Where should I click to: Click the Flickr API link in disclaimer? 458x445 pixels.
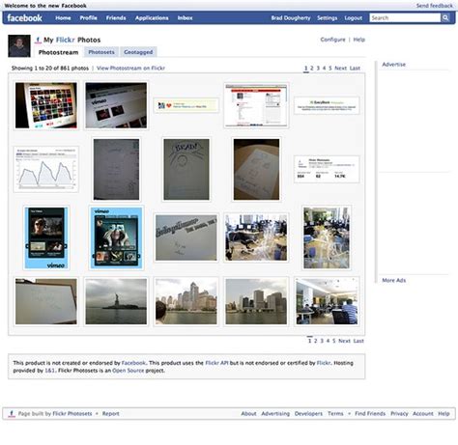click(216, 363)
